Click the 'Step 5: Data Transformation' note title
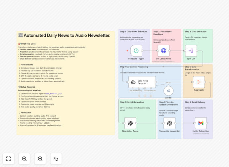Screen dimensions: 229x167 [192, 68]
